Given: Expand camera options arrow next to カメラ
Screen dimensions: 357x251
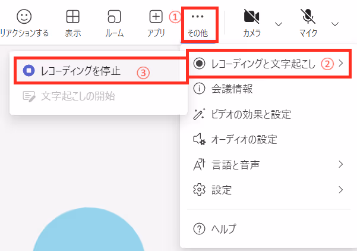Looking at the screenshot, I should click(x=279, y=24).
